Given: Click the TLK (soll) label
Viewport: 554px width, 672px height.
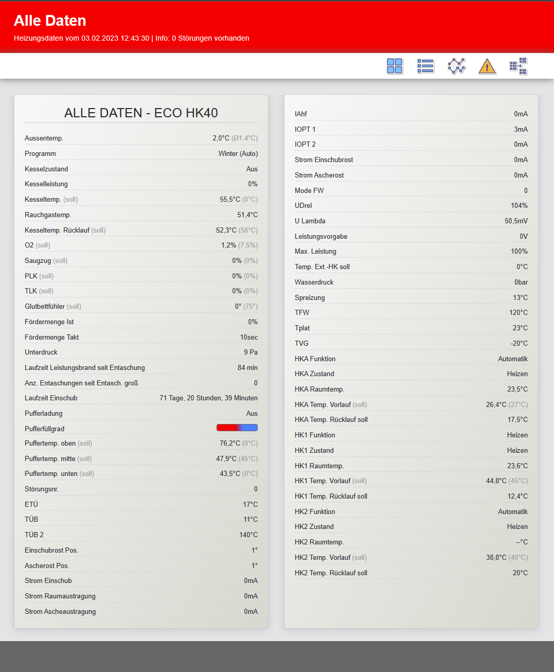Looking at the screenshot, I should tap(39, 291).
